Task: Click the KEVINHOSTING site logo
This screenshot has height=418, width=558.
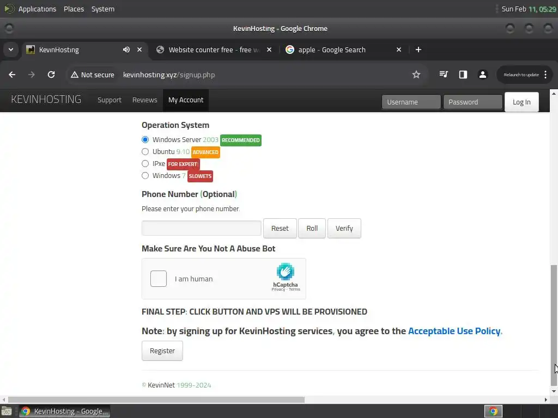Action: [46, 99]
